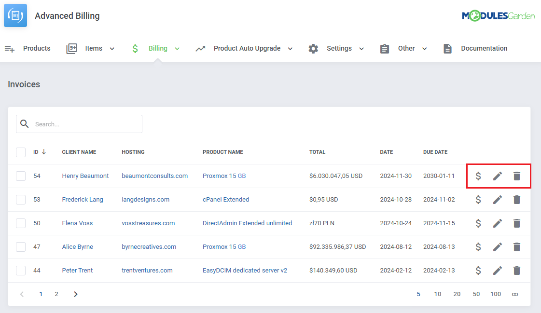Go to the next page arrow

75,294
